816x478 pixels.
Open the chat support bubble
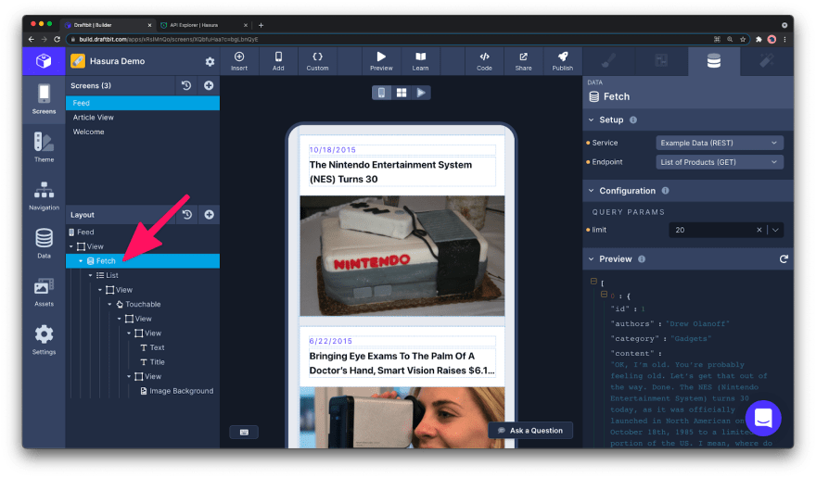pos(763,418)
